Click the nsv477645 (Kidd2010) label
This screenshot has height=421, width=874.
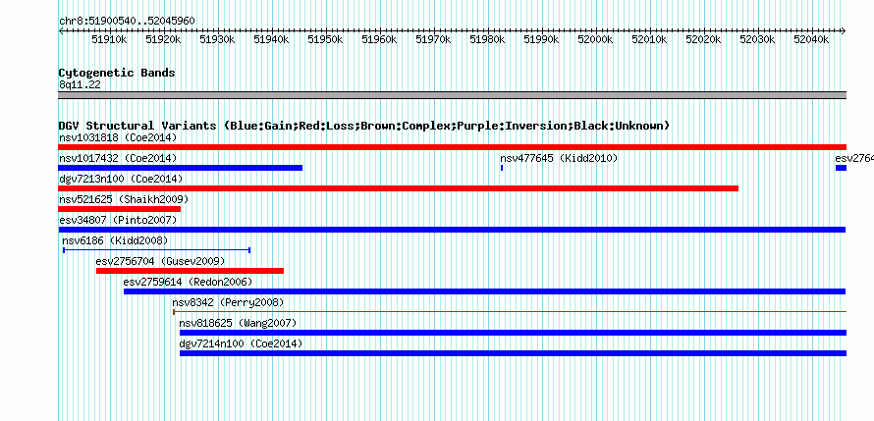(x=559, y=158)
